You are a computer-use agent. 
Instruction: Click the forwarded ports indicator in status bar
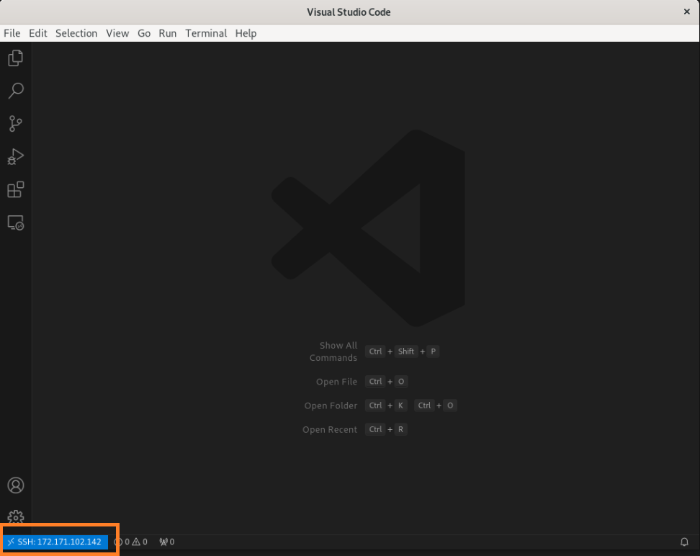pyautogui.click(x=166, y=542)
